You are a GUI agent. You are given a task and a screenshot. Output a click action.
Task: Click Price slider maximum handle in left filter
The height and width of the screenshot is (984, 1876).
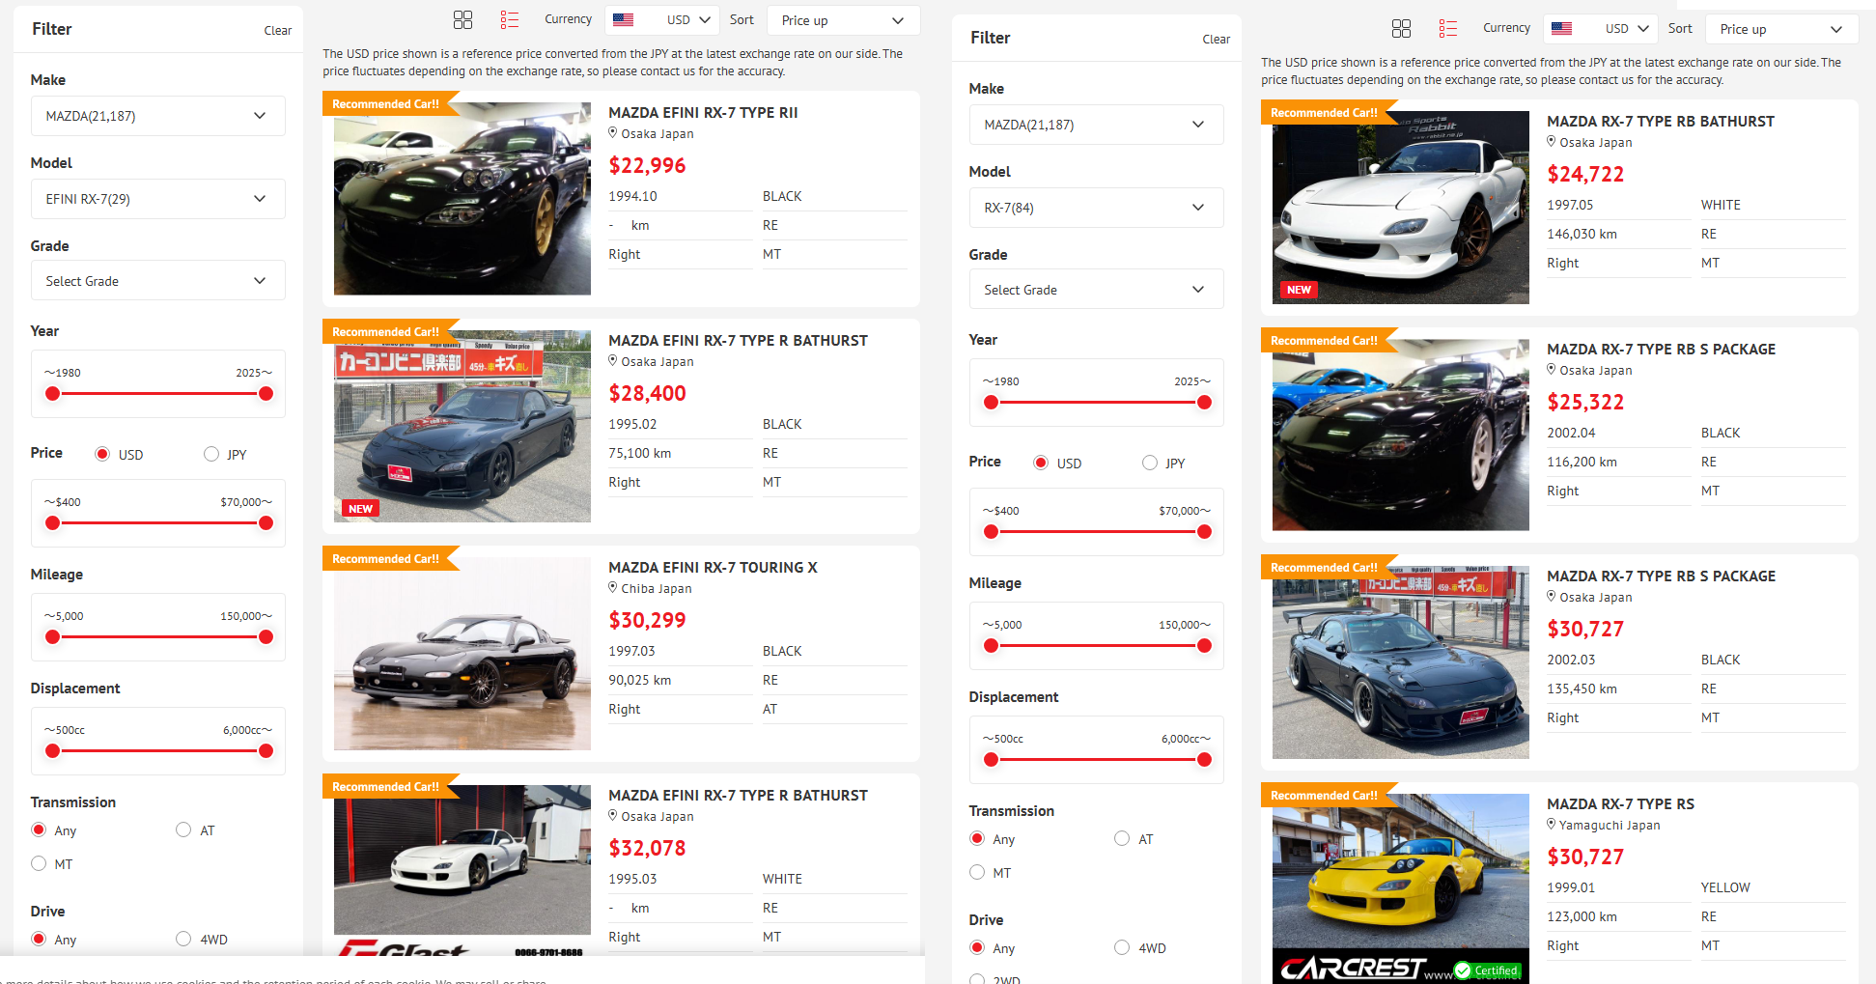pyautogui.click(x=266, y=522)
